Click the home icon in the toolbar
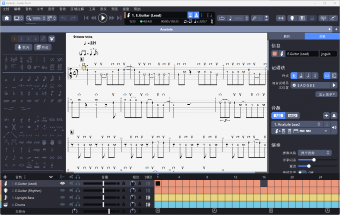 7,18
